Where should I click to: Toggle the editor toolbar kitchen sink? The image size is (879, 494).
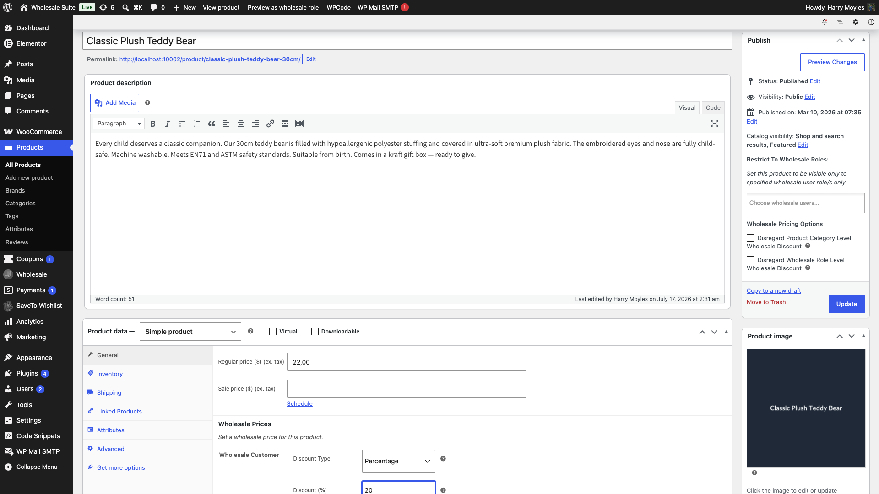tap(299, 123)
